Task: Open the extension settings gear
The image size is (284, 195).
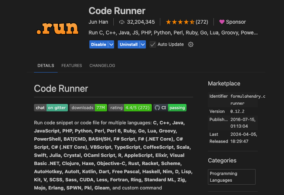Action: click(191, 44)
